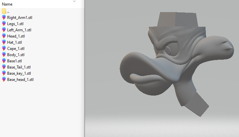Viewport: 239px width, 137px height.
Task: Click the icon beside Left_Arm_1.stl
Action: [4, 30]
